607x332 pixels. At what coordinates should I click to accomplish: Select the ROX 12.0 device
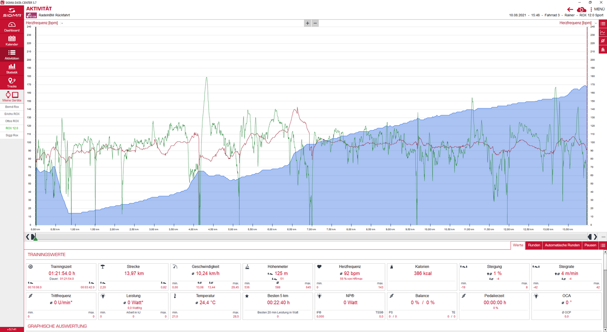(12, 128)
